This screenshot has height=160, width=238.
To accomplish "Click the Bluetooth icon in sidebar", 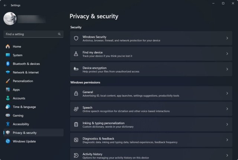I will pyautogui.click(x=8, y=64).
